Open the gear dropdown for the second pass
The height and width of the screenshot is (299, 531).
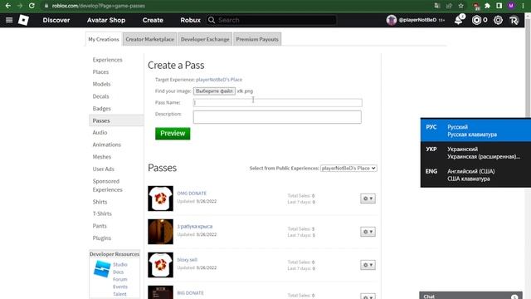[x=368, y=232]
